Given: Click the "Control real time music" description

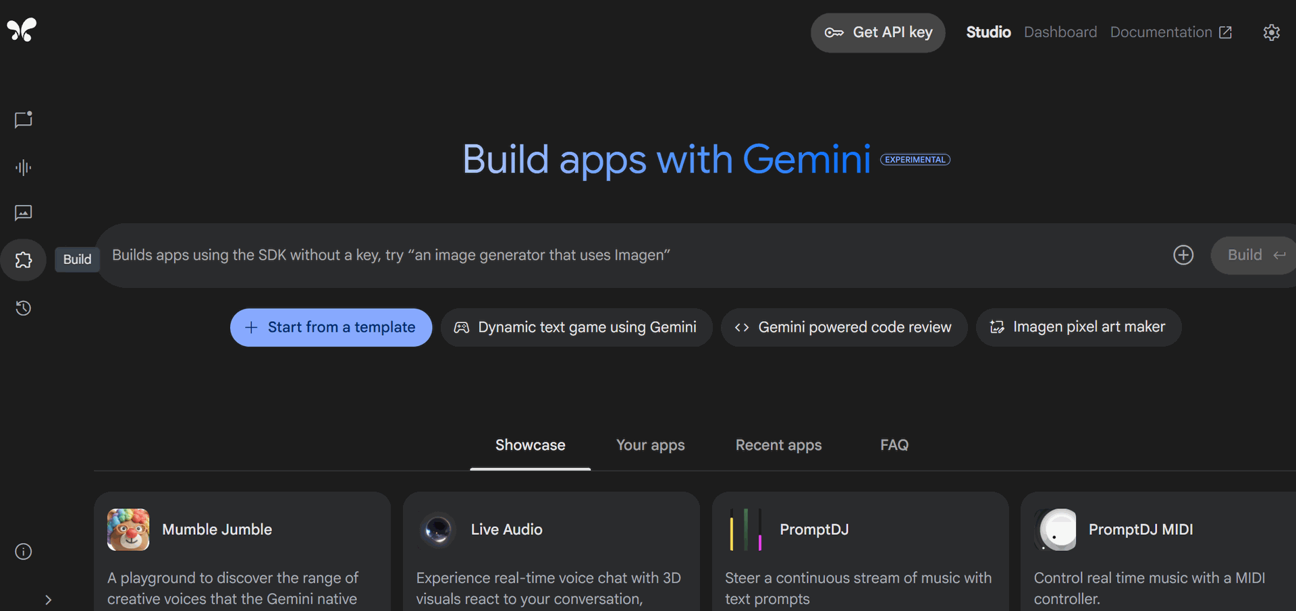Looking at the screenshot, I should tap(1149, 588).
